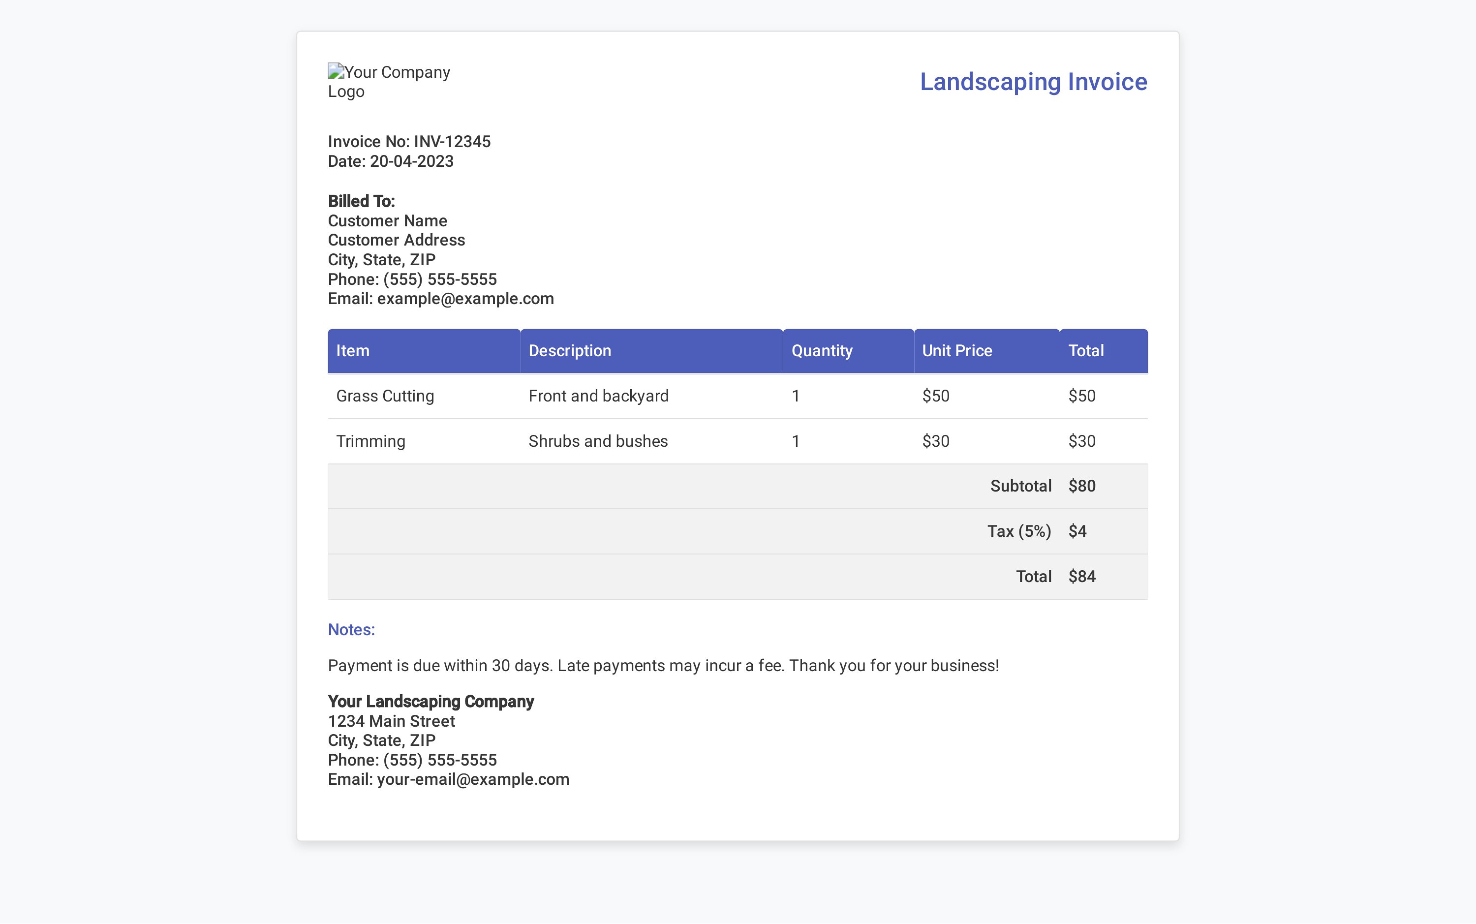
Task: Click the broken company logo image
Action: [x=389, y=81]
